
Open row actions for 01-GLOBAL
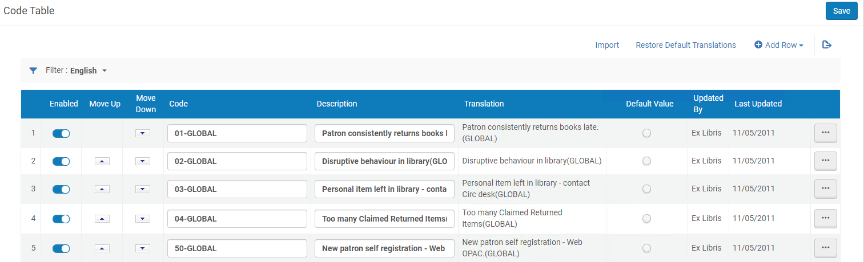825,133
